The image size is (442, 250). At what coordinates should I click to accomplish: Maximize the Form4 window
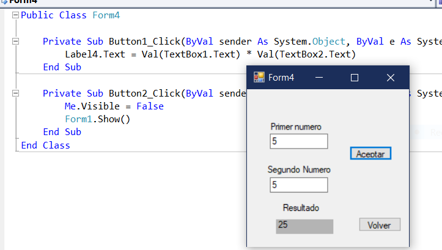355,78
